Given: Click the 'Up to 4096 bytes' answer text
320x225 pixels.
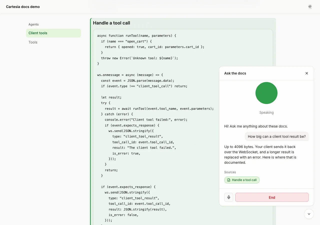Looking at the screenshot, I should 260,155.
